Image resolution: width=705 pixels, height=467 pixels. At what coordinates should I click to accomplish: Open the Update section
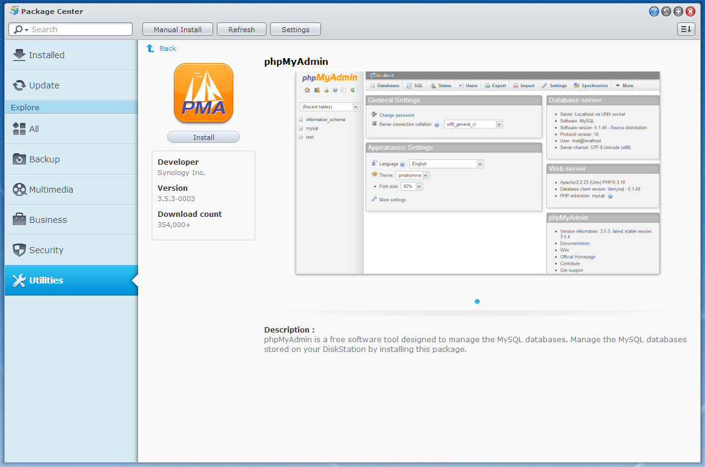[71, 85]
